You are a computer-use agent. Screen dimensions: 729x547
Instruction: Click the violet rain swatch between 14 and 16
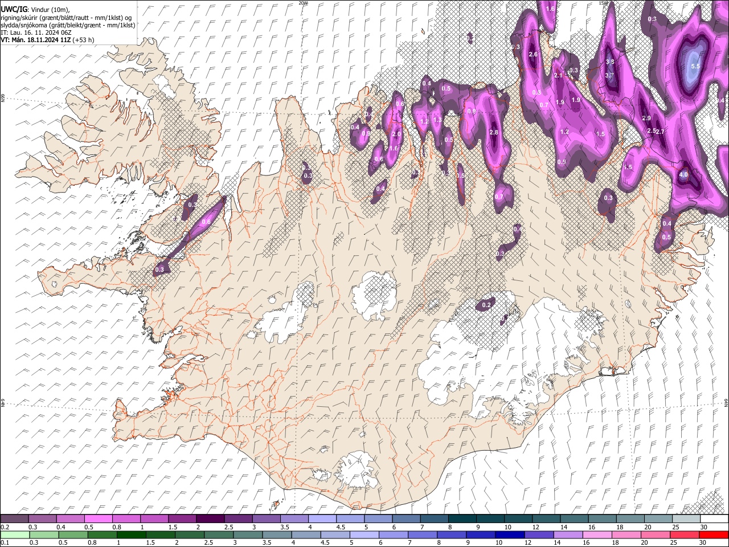click(567, 534)
